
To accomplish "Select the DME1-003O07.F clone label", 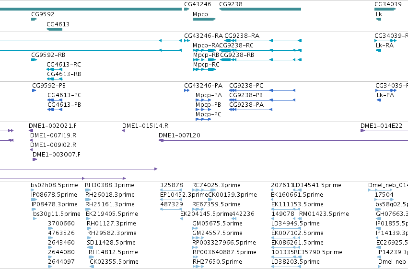I will point(57,155).
